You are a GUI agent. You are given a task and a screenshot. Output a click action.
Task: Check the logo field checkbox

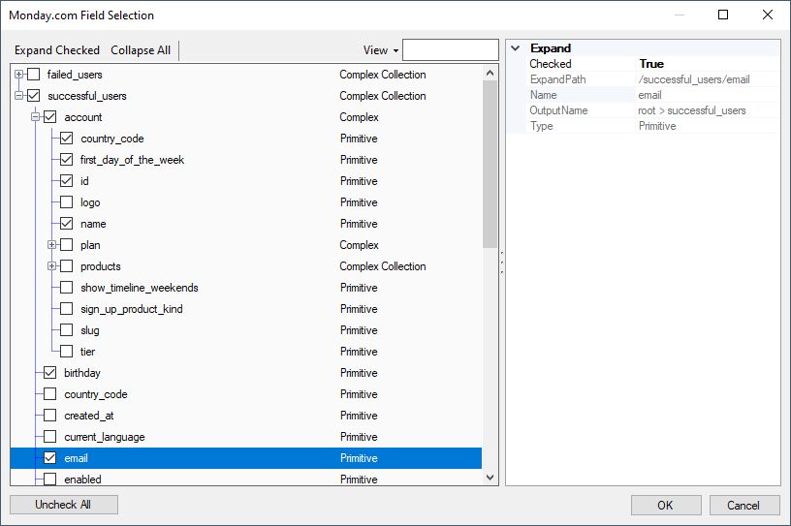(x=66, y=202)
